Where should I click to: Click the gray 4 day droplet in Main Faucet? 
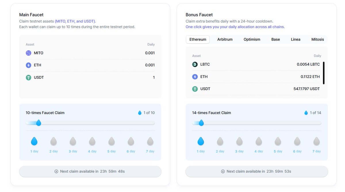click(92, 141)
